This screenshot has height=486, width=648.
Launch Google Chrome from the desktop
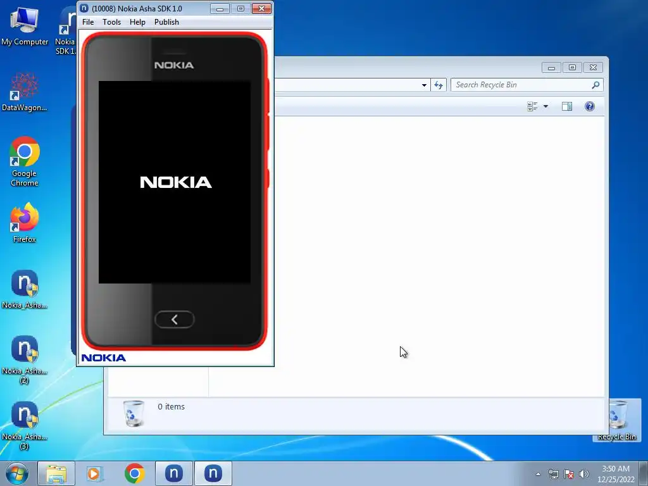pyautogui.click(x=25, y=161)
